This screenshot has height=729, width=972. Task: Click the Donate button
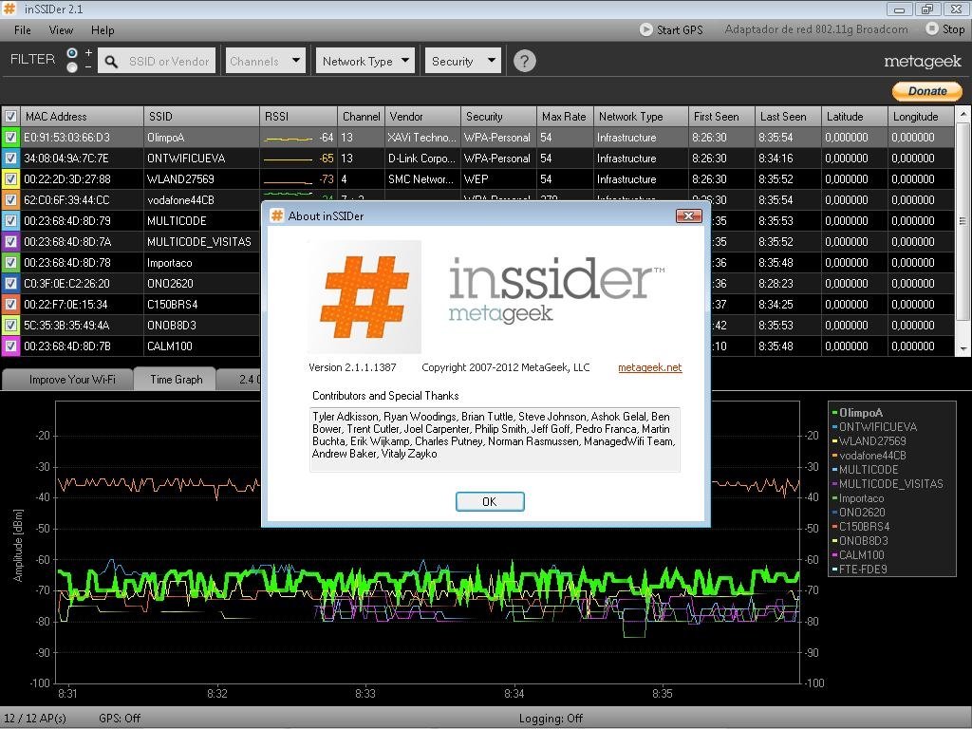927,90
